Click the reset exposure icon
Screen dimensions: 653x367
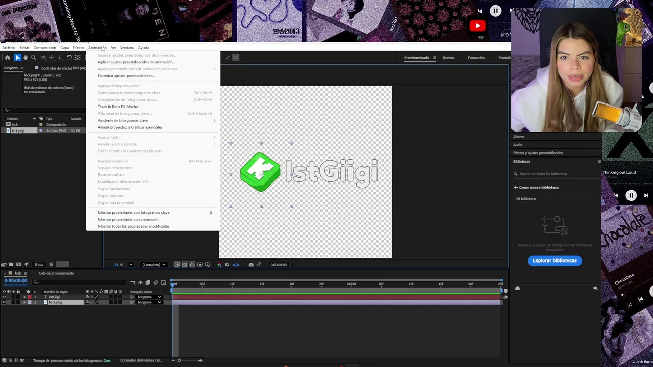pyautogui.click(x=227, y=265)
